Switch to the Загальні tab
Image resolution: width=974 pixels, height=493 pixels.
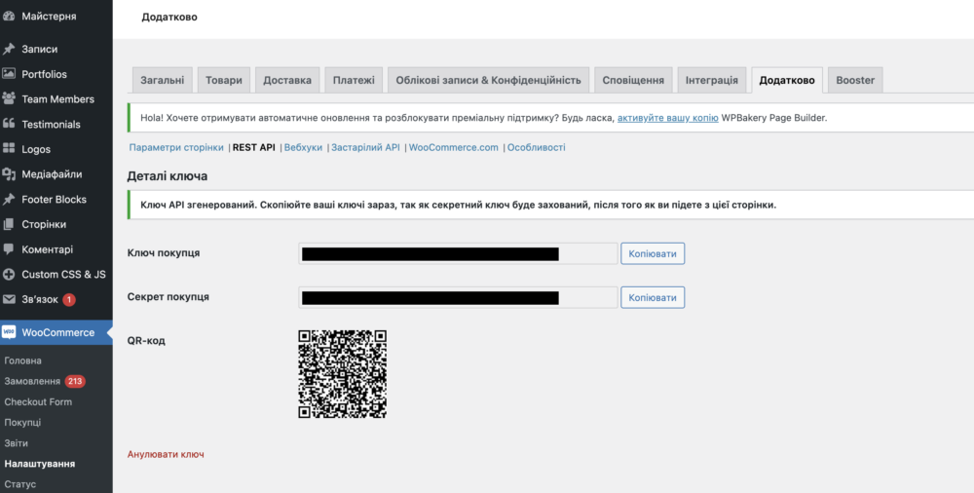pos(162,80)
